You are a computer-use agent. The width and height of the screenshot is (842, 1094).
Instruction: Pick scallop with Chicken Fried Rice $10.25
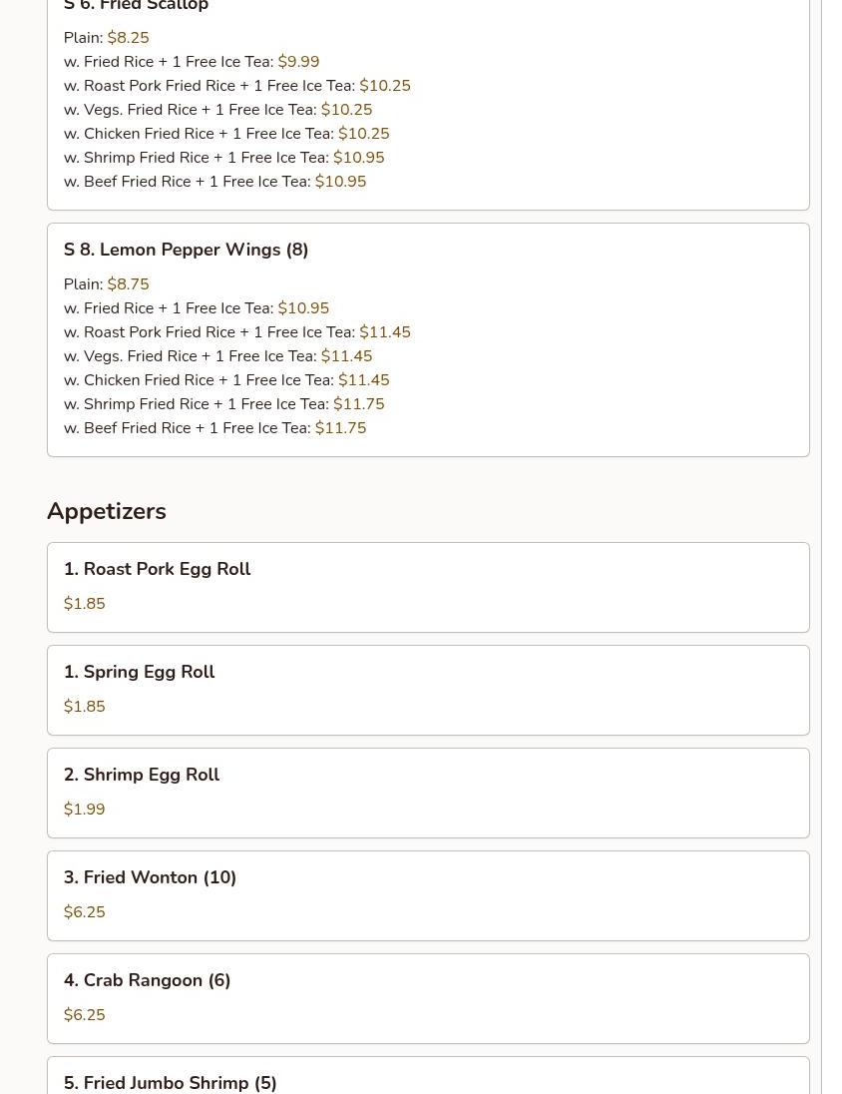[x=226, y=134]
